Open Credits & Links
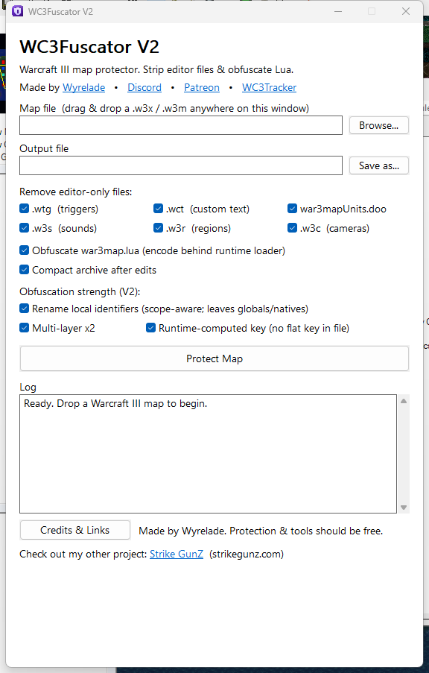429x673 pixels. click(75, 531)
